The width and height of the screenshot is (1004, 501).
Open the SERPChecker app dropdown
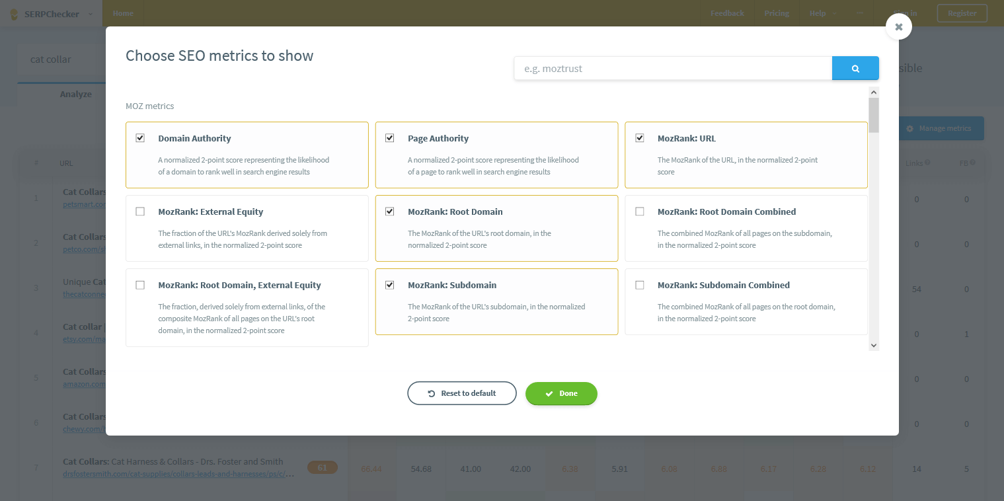point(52,13)
